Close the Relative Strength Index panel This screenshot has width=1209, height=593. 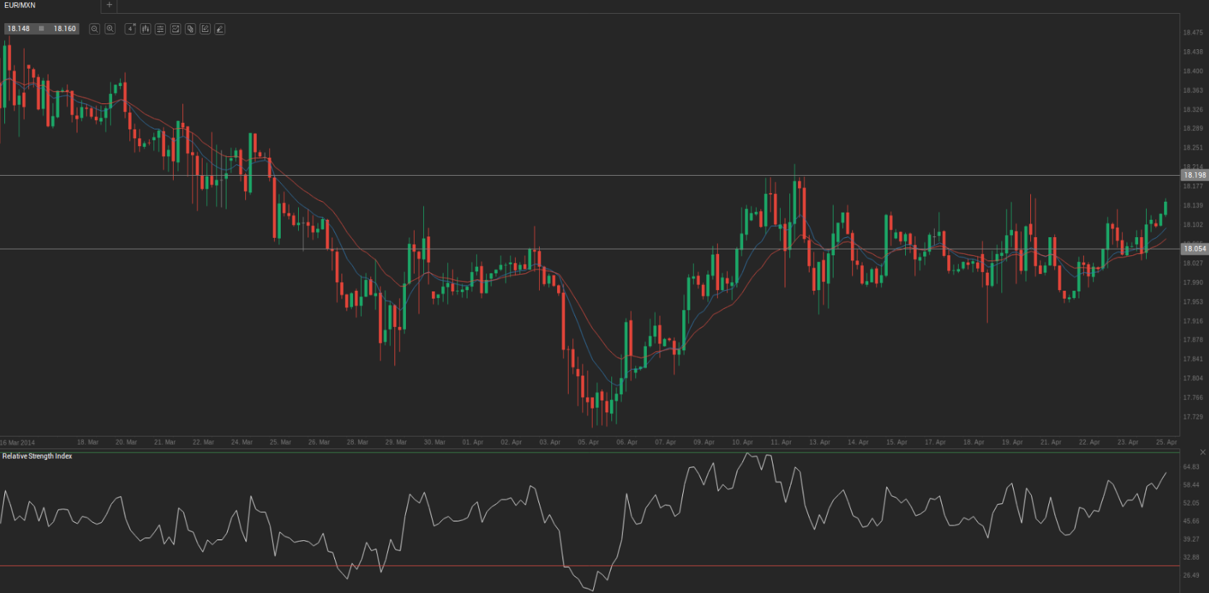[x=1202, y=452]
